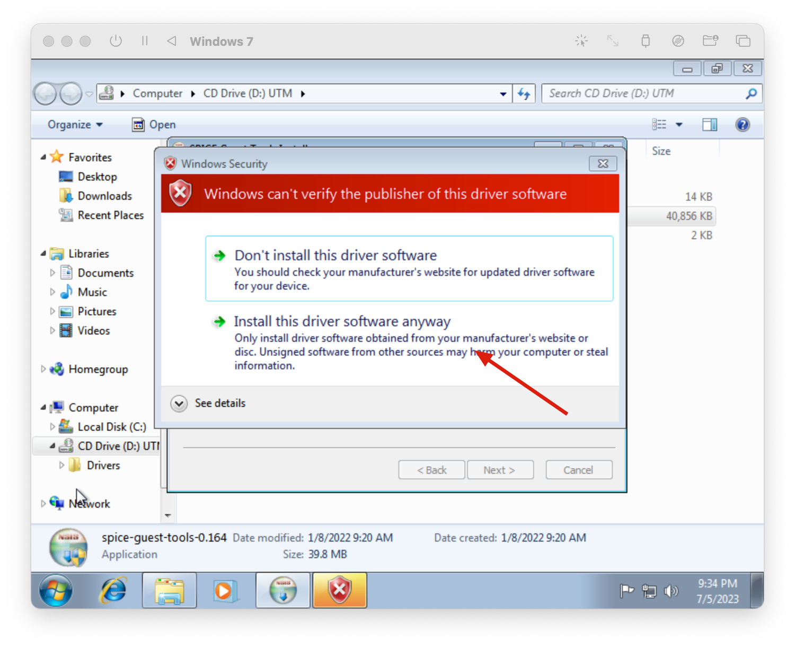This screenshot has height=647, width=795.
Task: Expand the Network tree node
Action: [x=43, y=504]
